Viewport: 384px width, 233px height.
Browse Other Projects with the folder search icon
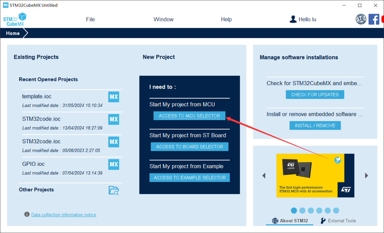coord(114,190)
